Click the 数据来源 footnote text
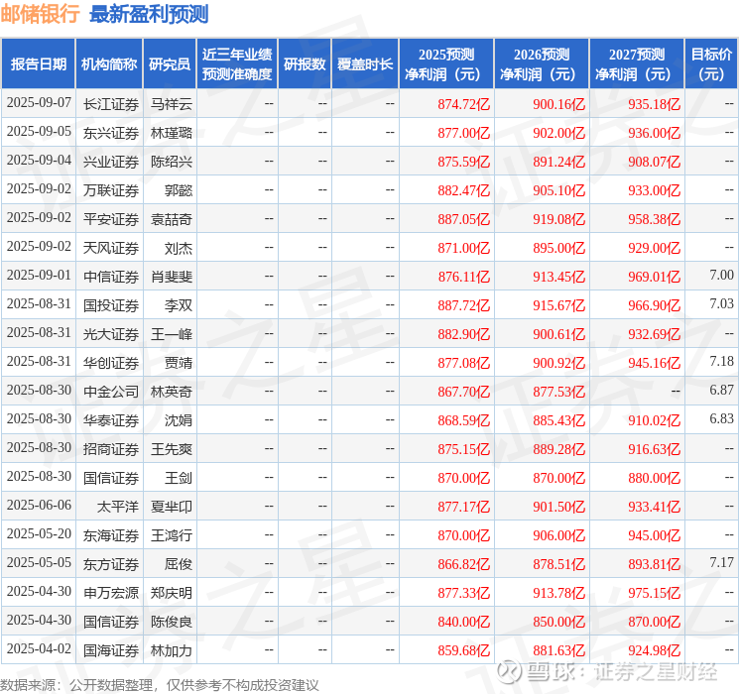Image resolution: width=739 pixels, height=694 pixels. click(160, 685)
